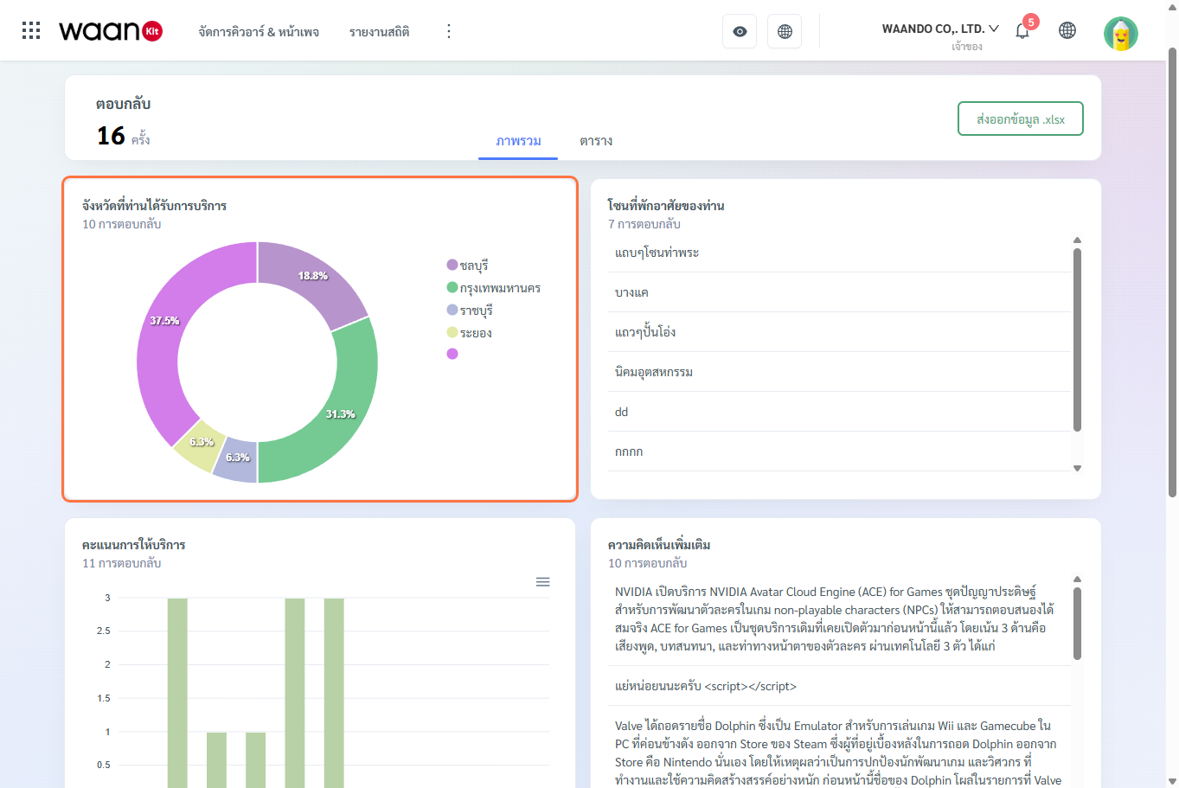Go to รายงานสถิติ menu
This screenshot has height=788, width=1179.
click(380, 32)
